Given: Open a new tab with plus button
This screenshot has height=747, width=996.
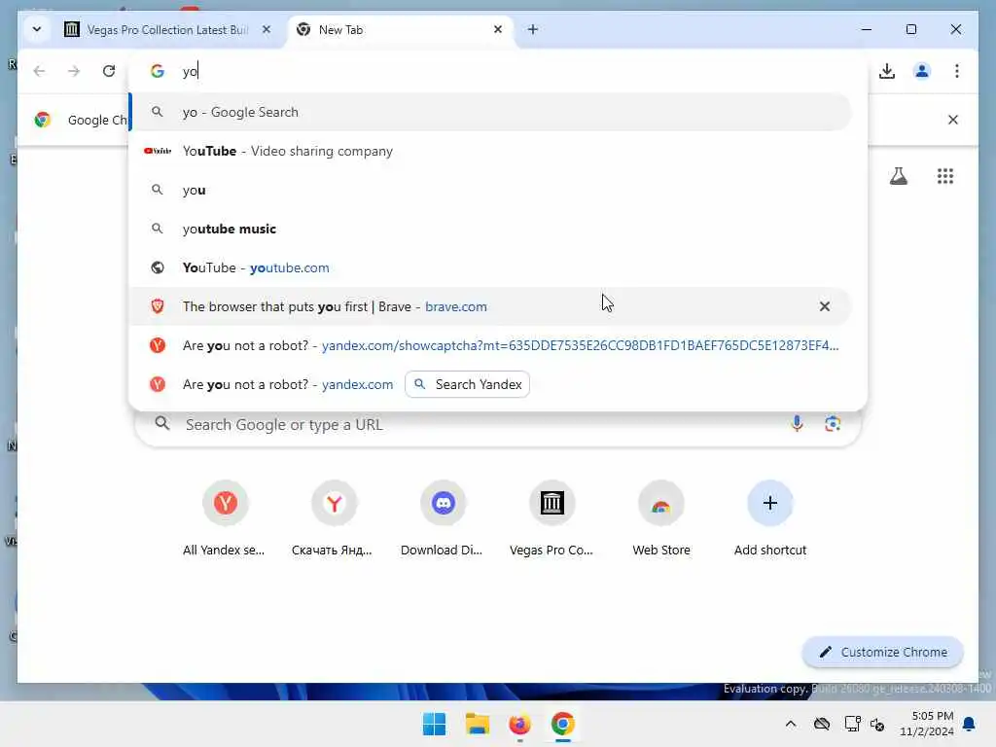Looking at the screenshot, I should coord(533,29).
